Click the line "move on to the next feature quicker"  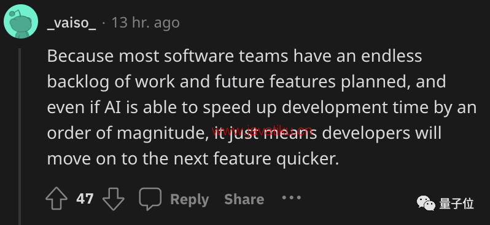tap(193, 159)
